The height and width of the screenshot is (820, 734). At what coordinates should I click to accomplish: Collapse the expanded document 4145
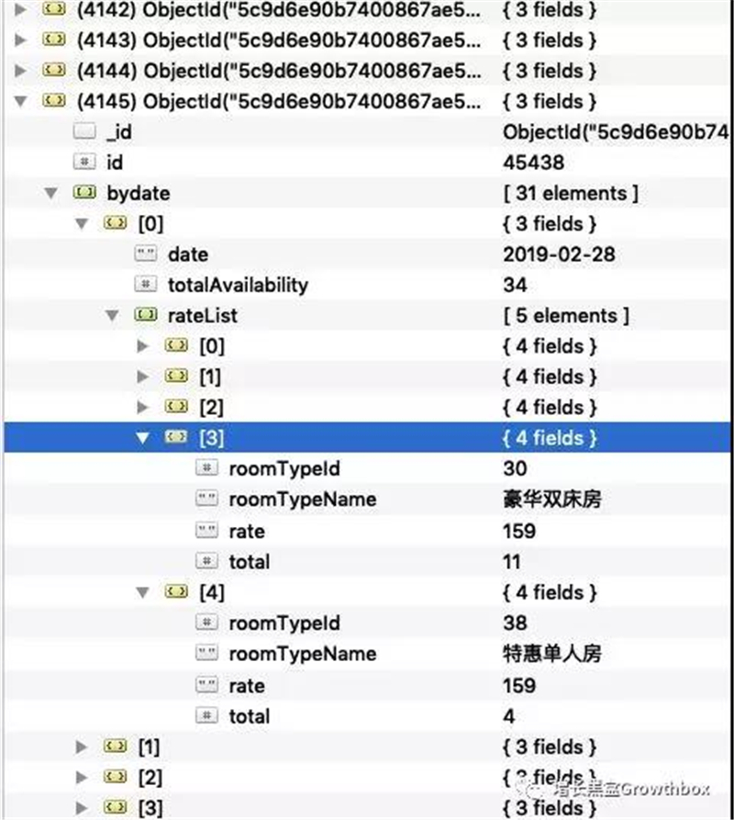click(x=20, y=101)
